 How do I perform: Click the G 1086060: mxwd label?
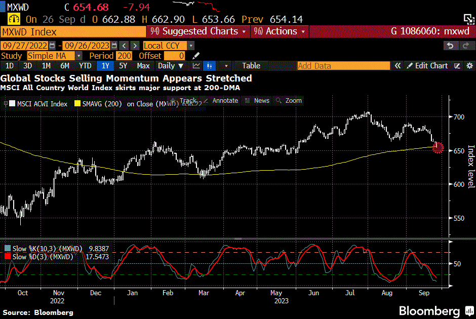(x=430, y=31)
